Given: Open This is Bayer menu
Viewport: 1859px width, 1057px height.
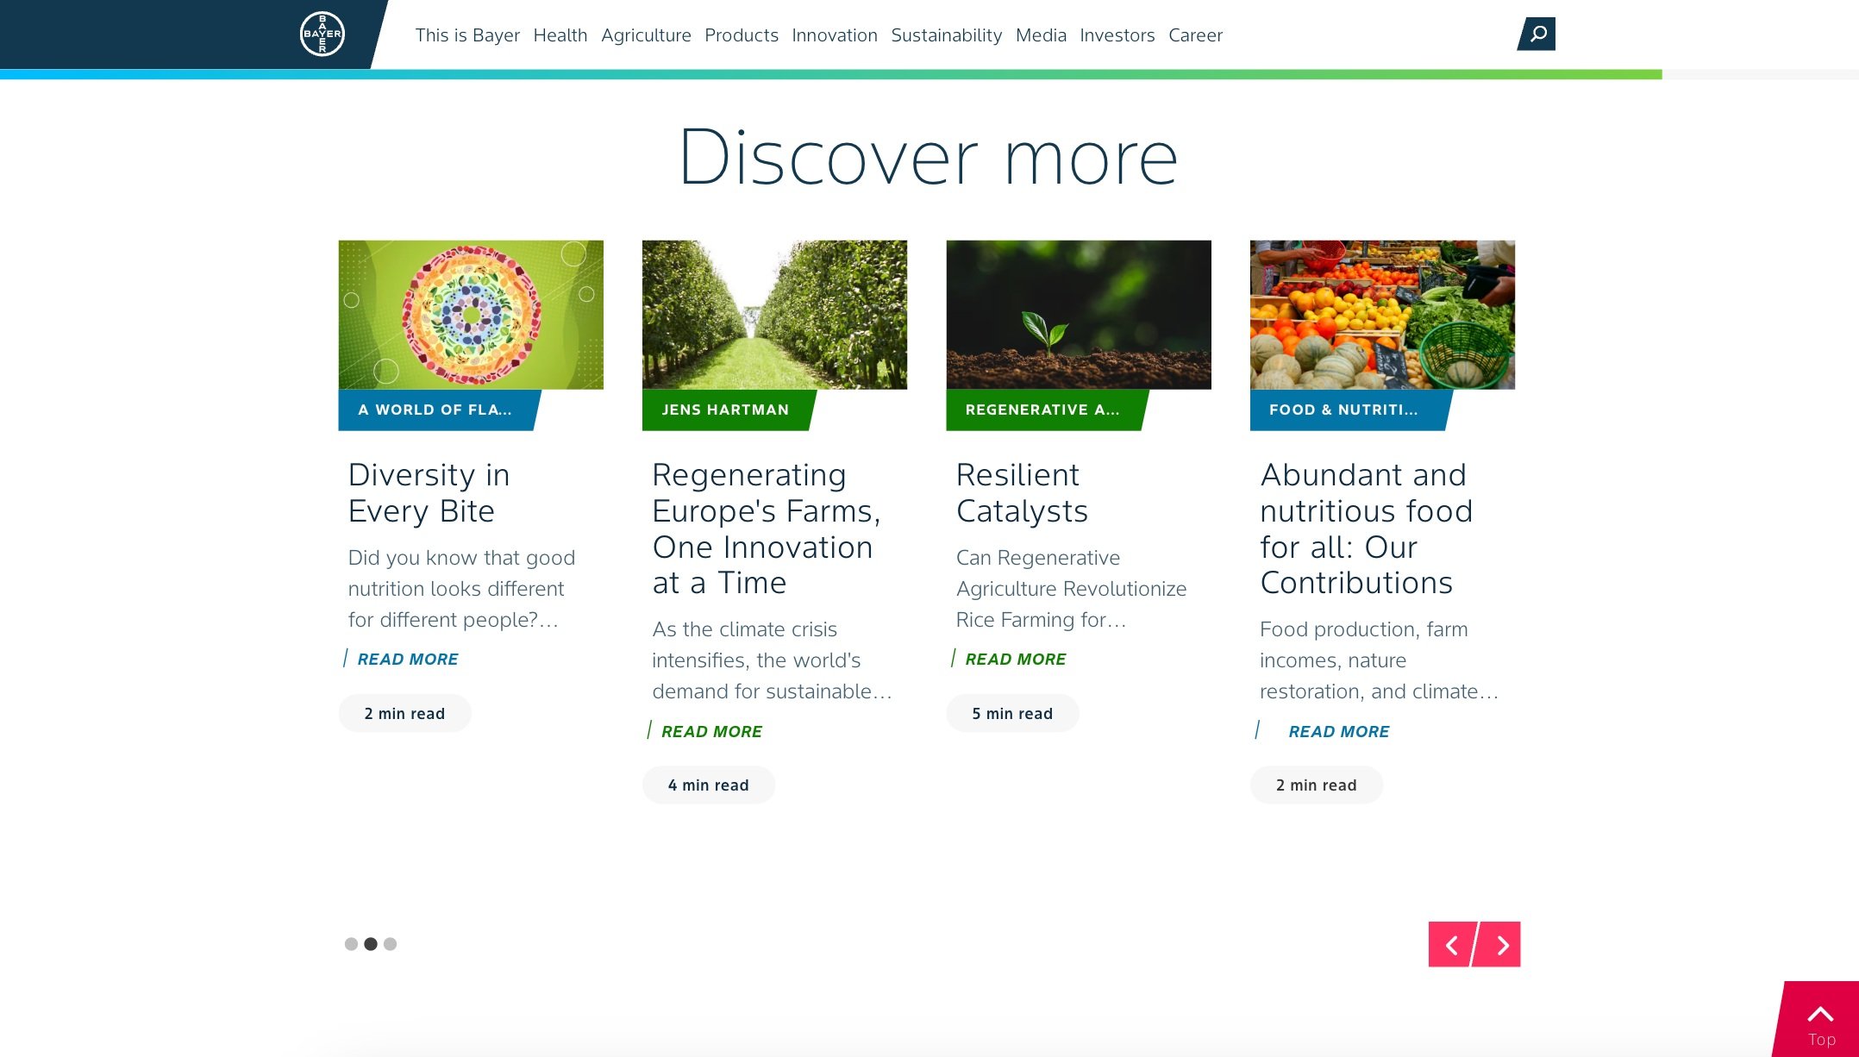Looking at the screenshot, I should click(467, 35).
